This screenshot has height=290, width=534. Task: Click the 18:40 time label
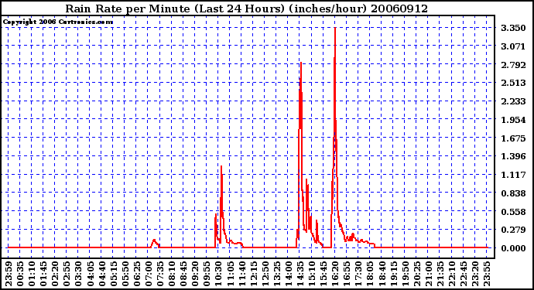tap(382, 274)
